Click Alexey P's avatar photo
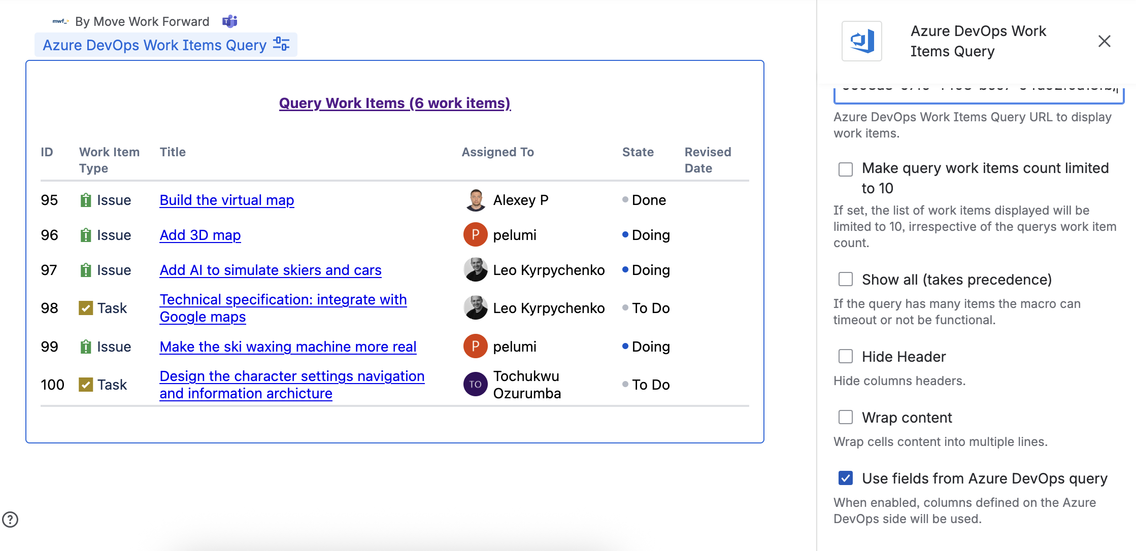Image resolution: width=1136 pixels, height=551 pixels. (x=475, y=200)
